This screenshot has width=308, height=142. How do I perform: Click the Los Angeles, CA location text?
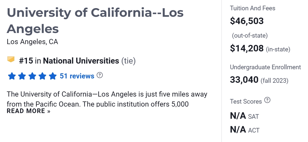pyautogui.click(x=32, y=42)
